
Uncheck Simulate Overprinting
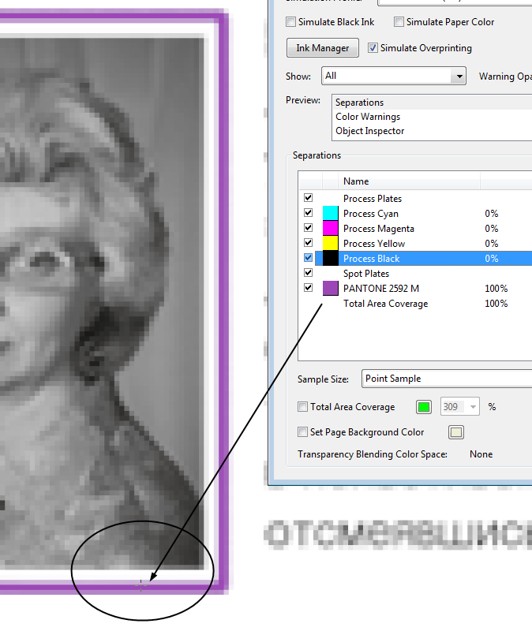click(373, 48)
